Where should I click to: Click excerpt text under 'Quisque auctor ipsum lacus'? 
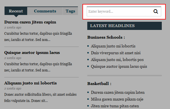(x=38, y=67)
